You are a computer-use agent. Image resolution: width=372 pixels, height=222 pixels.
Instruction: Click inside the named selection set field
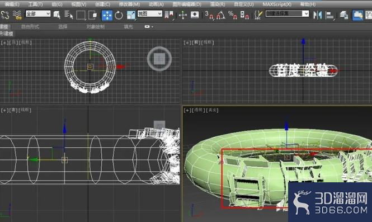tap(284, 13)
